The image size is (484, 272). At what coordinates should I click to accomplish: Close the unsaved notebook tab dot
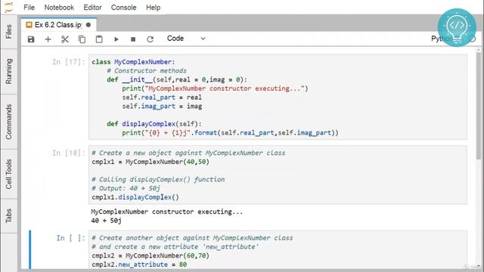pos(88,25)
